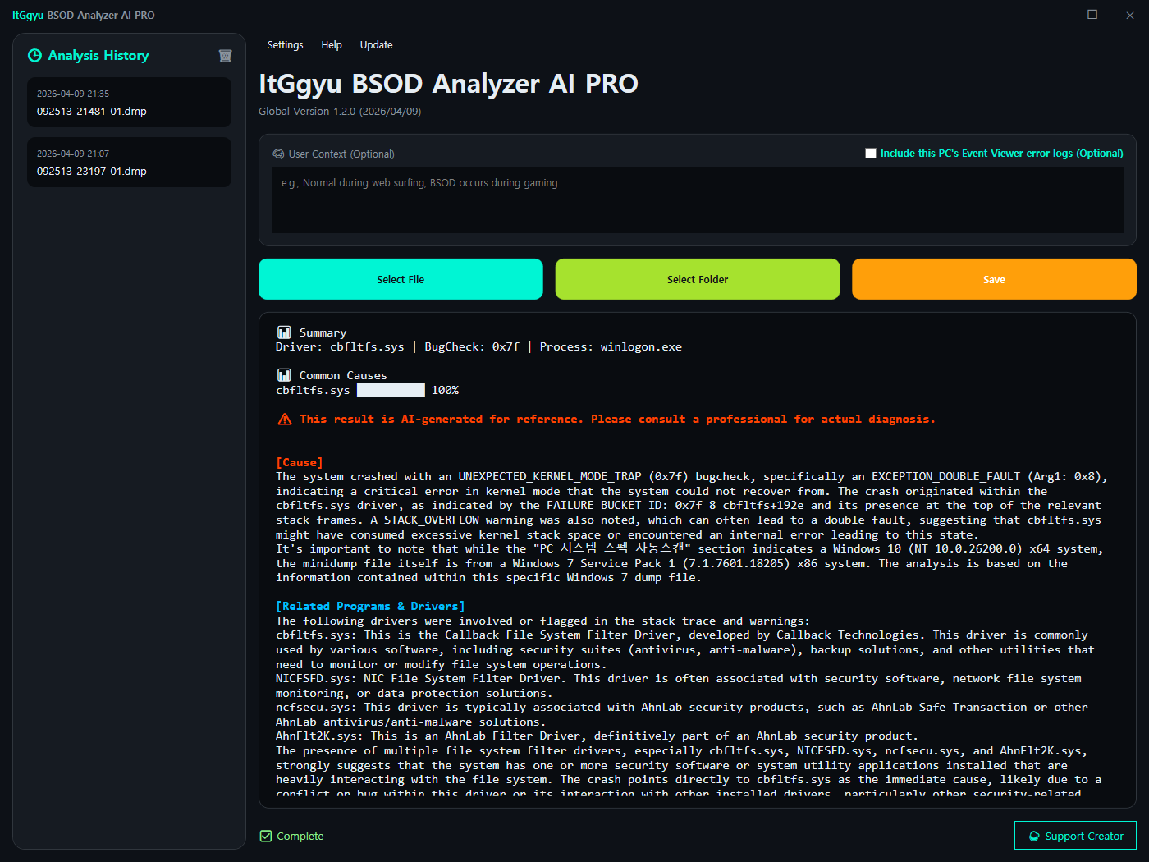
Task: Open the Help menu
Action: [332, 45]
